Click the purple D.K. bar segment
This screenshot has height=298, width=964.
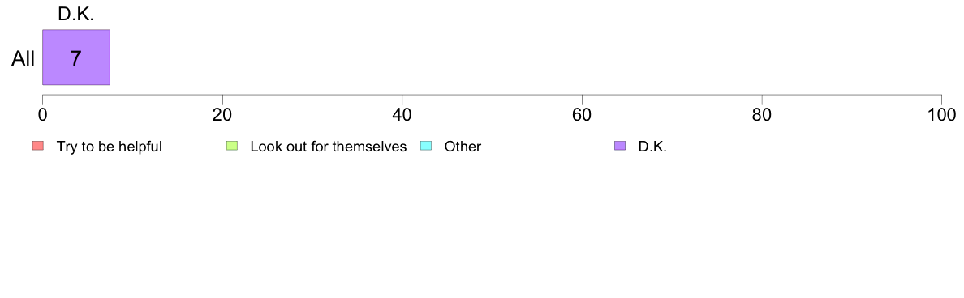pos(75,57)
